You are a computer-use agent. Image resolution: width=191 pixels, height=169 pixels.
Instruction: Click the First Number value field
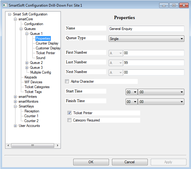click(x=154, y=53)
